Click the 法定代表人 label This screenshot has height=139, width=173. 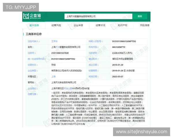(x=34, y=41)
